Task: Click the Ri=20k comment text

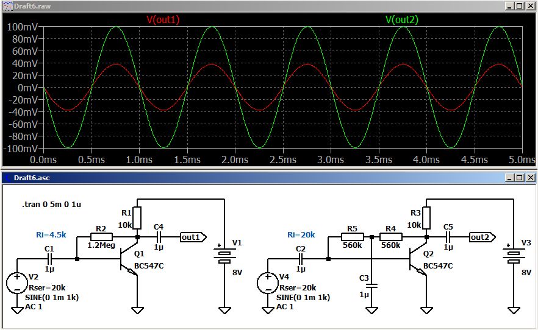Action: click(301, 234)
